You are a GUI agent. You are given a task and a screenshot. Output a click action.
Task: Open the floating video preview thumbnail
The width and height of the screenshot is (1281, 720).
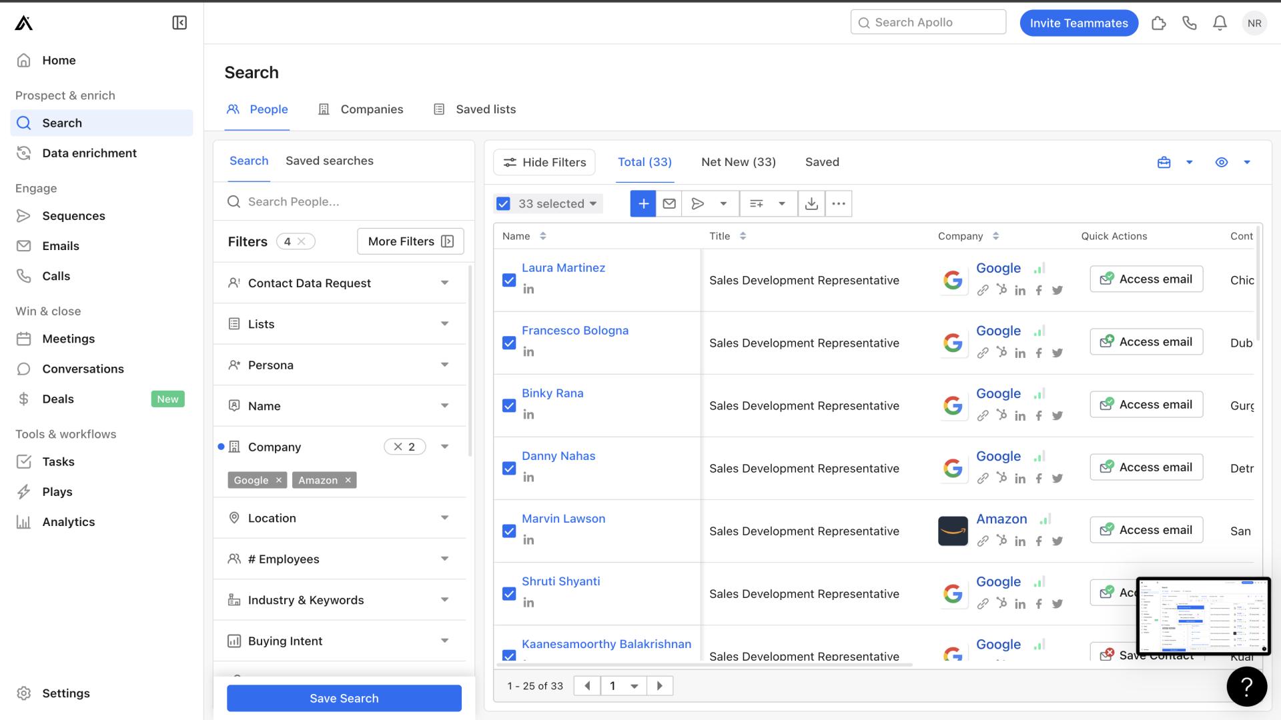(x=1204, y=617)
